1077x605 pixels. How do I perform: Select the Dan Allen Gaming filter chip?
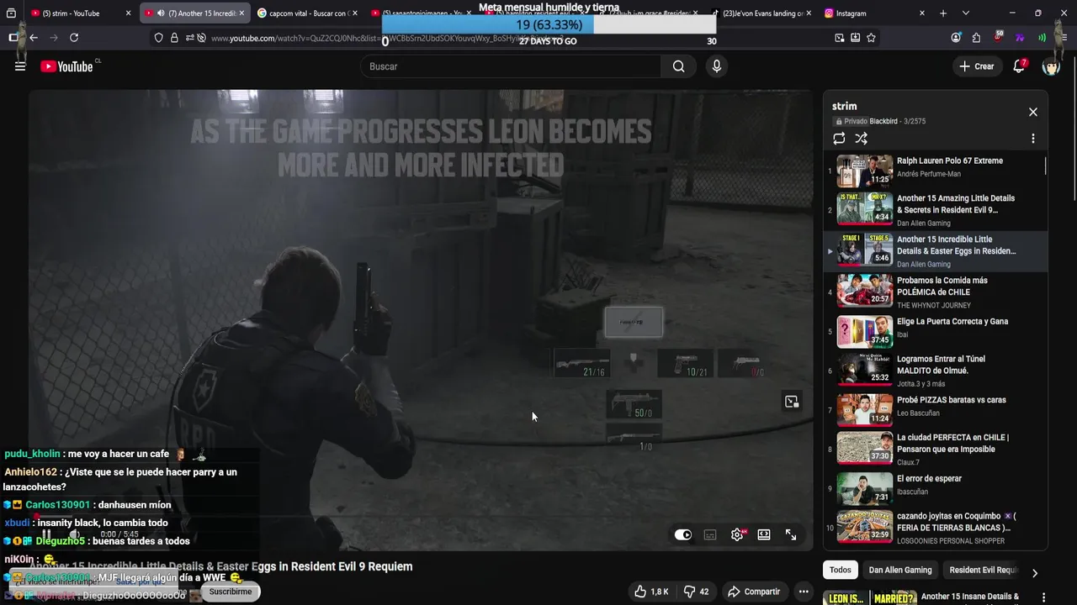tap(900, 570)
